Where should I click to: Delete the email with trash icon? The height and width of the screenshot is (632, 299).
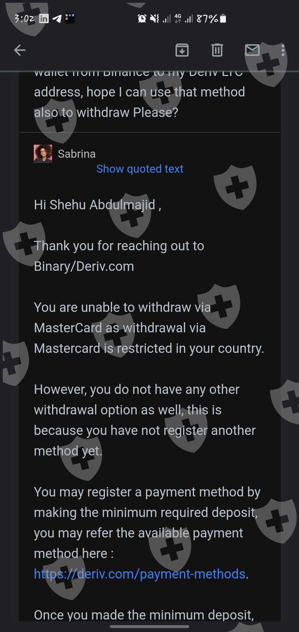pos(217,50)
